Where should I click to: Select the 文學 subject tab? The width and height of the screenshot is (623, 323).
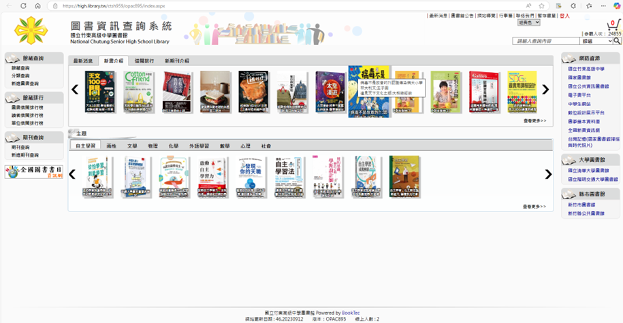[x=132, y=146]
